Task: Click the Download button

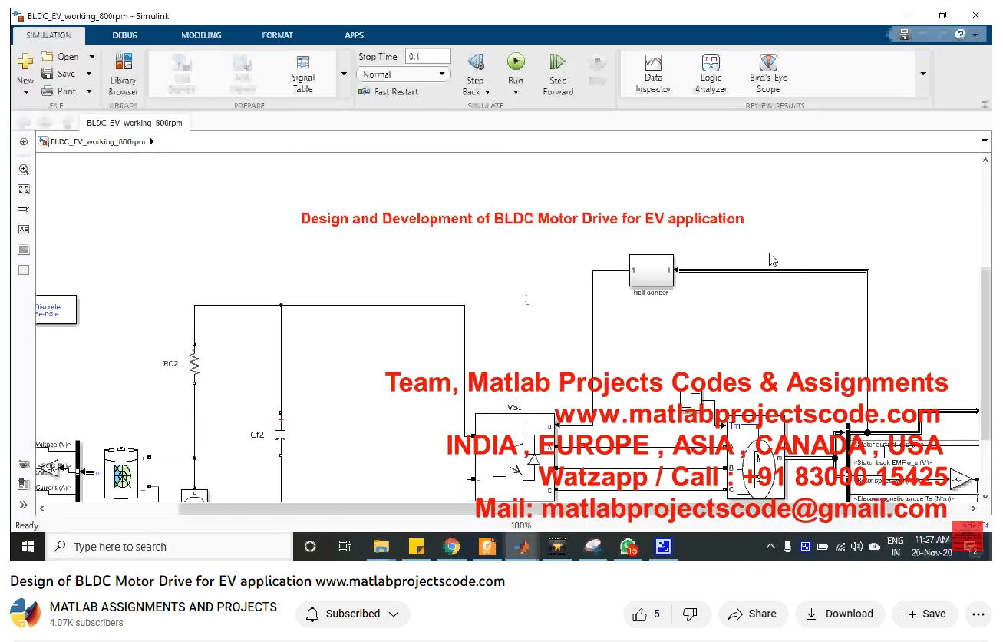Action: [x=840, y=614]
